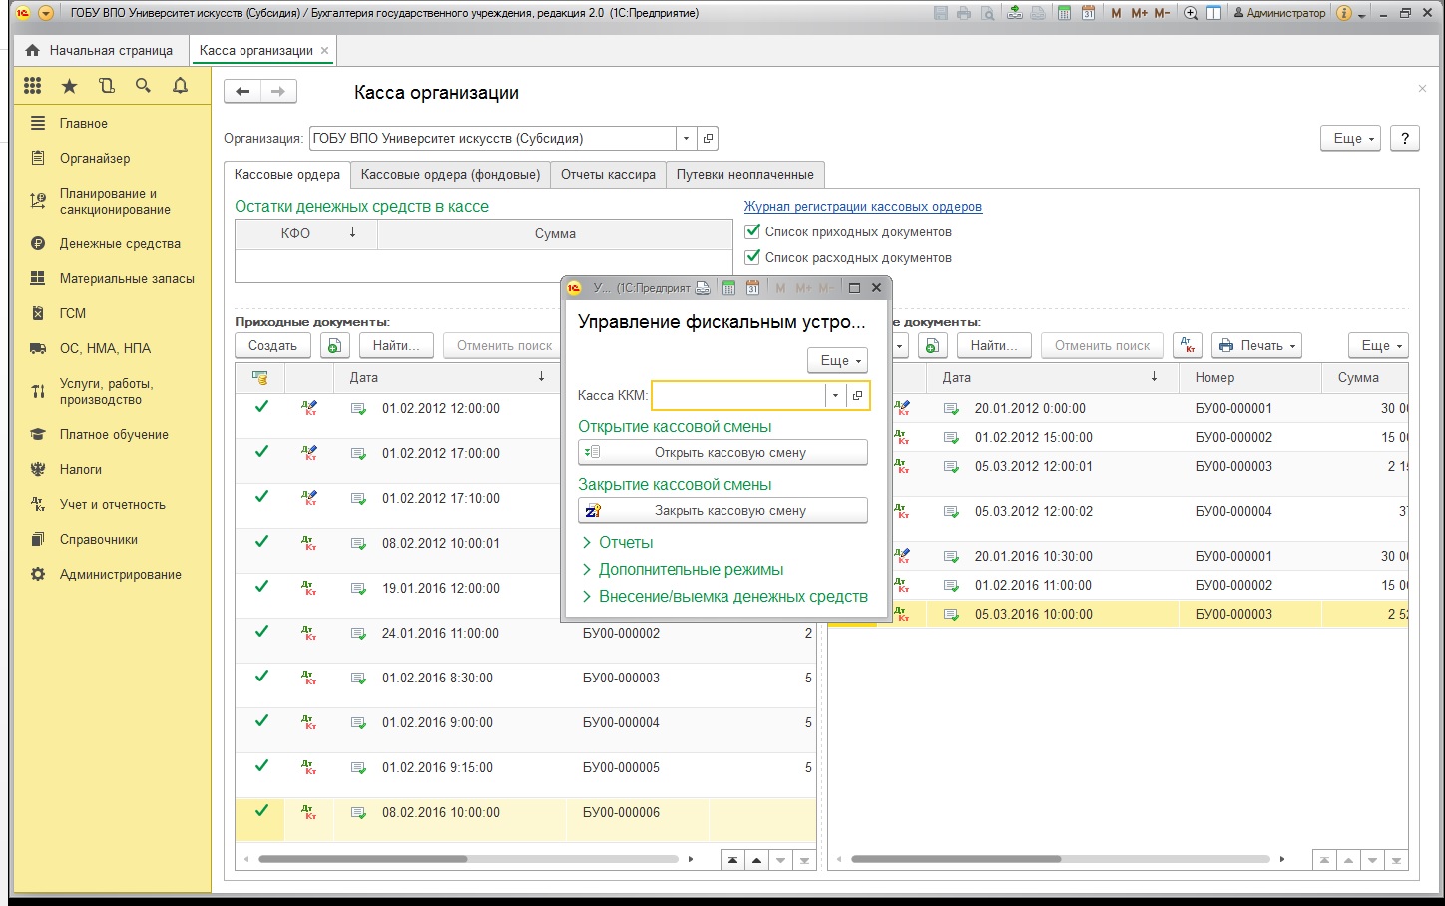The width and height of the screenshot is (1445, 906).
Task: Open Еще menu at top right
Action: click(x=1350, y=139)
